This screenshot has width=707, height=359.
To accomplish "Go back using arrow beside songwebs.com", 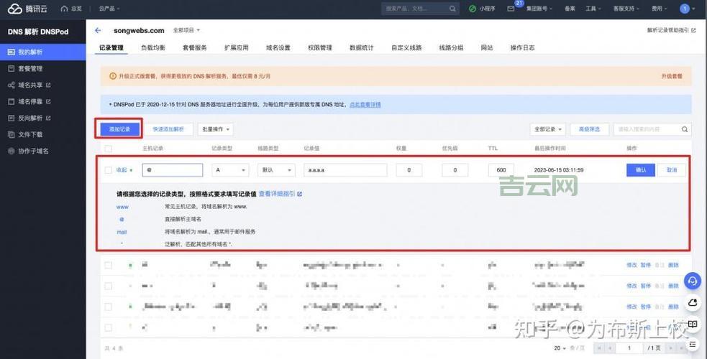I will click(98, 31).
